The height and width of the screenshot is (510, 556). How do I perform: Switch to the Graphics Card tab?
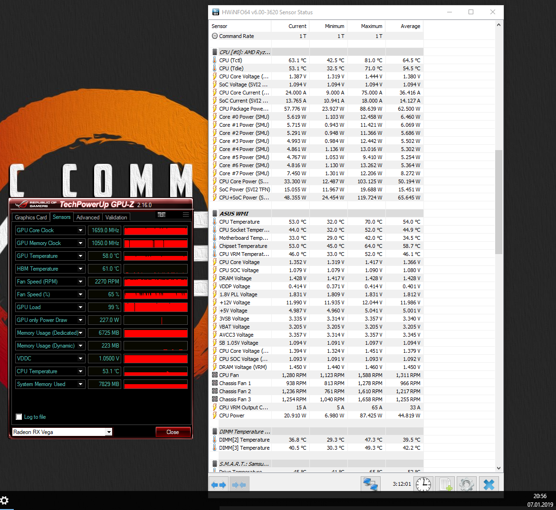click(x=30, y=217)
